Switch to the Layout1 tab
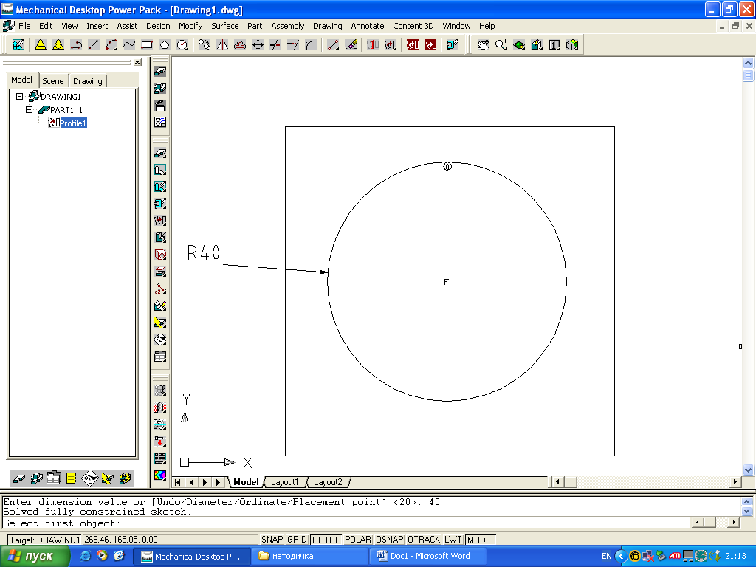Image resolution: width=756 pixels, height=567 pixels. pos(284,481)
